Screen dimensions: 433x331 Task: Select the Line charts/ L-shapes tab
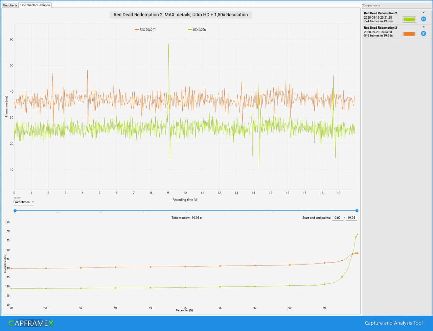pos(35,5)
